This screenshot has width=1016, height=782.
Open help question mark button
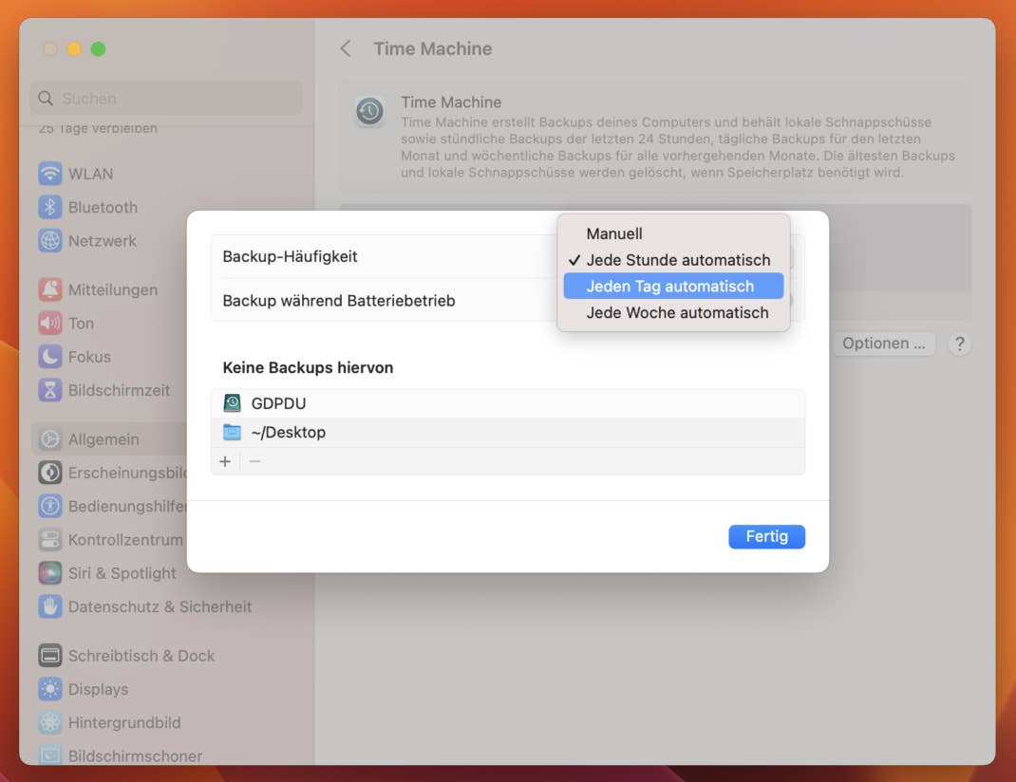click(960, 344)
